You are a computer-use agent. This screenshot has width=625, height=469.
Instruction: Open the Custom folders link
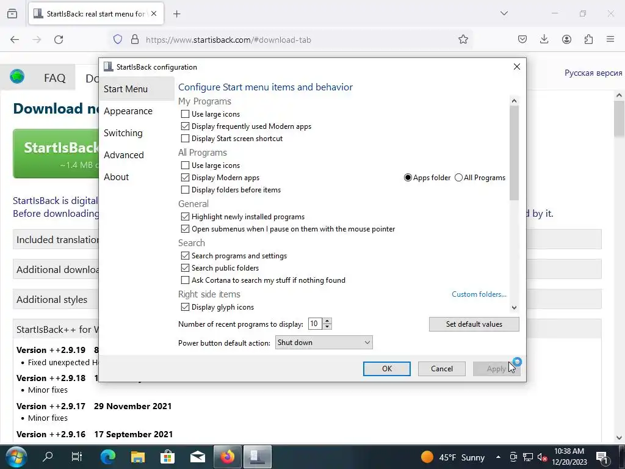tap(479, 294)
